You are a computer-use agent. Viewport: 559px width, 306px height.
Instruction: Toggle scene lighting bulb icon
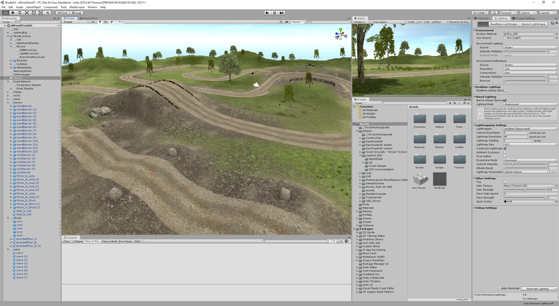click(x=100, y=22)
